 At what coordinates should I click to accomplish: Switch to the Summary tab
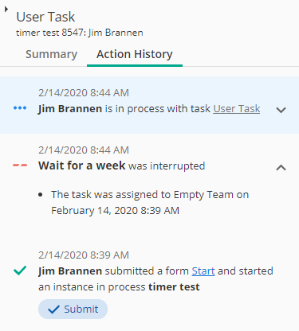51,54
